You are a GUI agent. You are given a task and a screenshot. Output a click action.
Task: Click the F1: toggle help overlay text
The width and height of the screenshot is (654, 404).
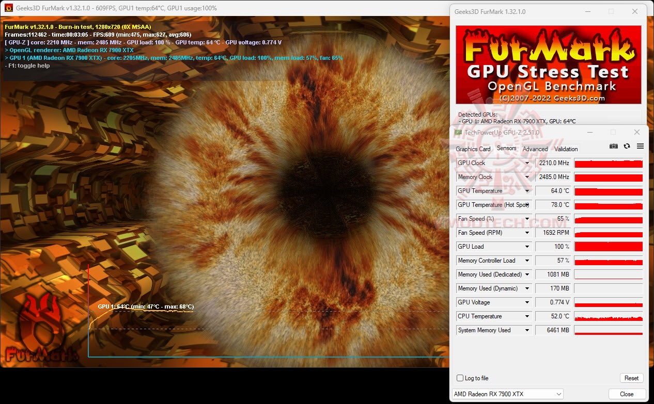tap(27, 66)
